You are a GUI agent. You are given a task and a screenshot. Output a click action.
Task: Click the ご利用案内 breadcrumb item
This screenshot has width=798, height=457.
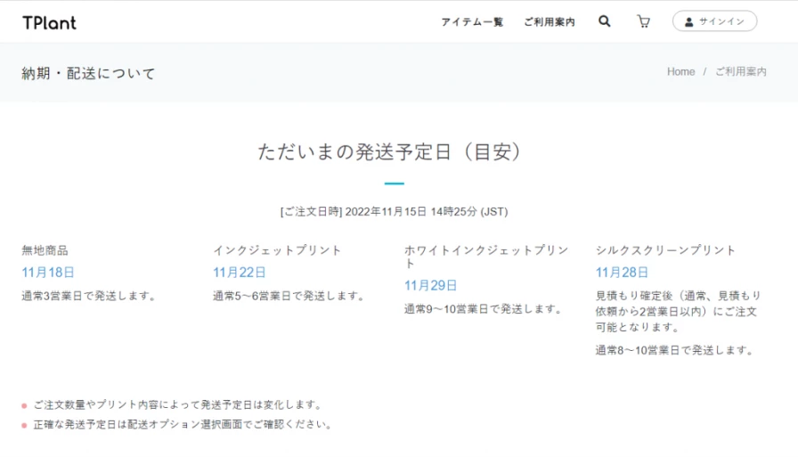(740, 72)
